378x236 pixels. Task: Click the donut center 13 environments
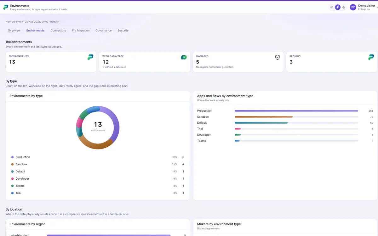click(x=98, y=126)
